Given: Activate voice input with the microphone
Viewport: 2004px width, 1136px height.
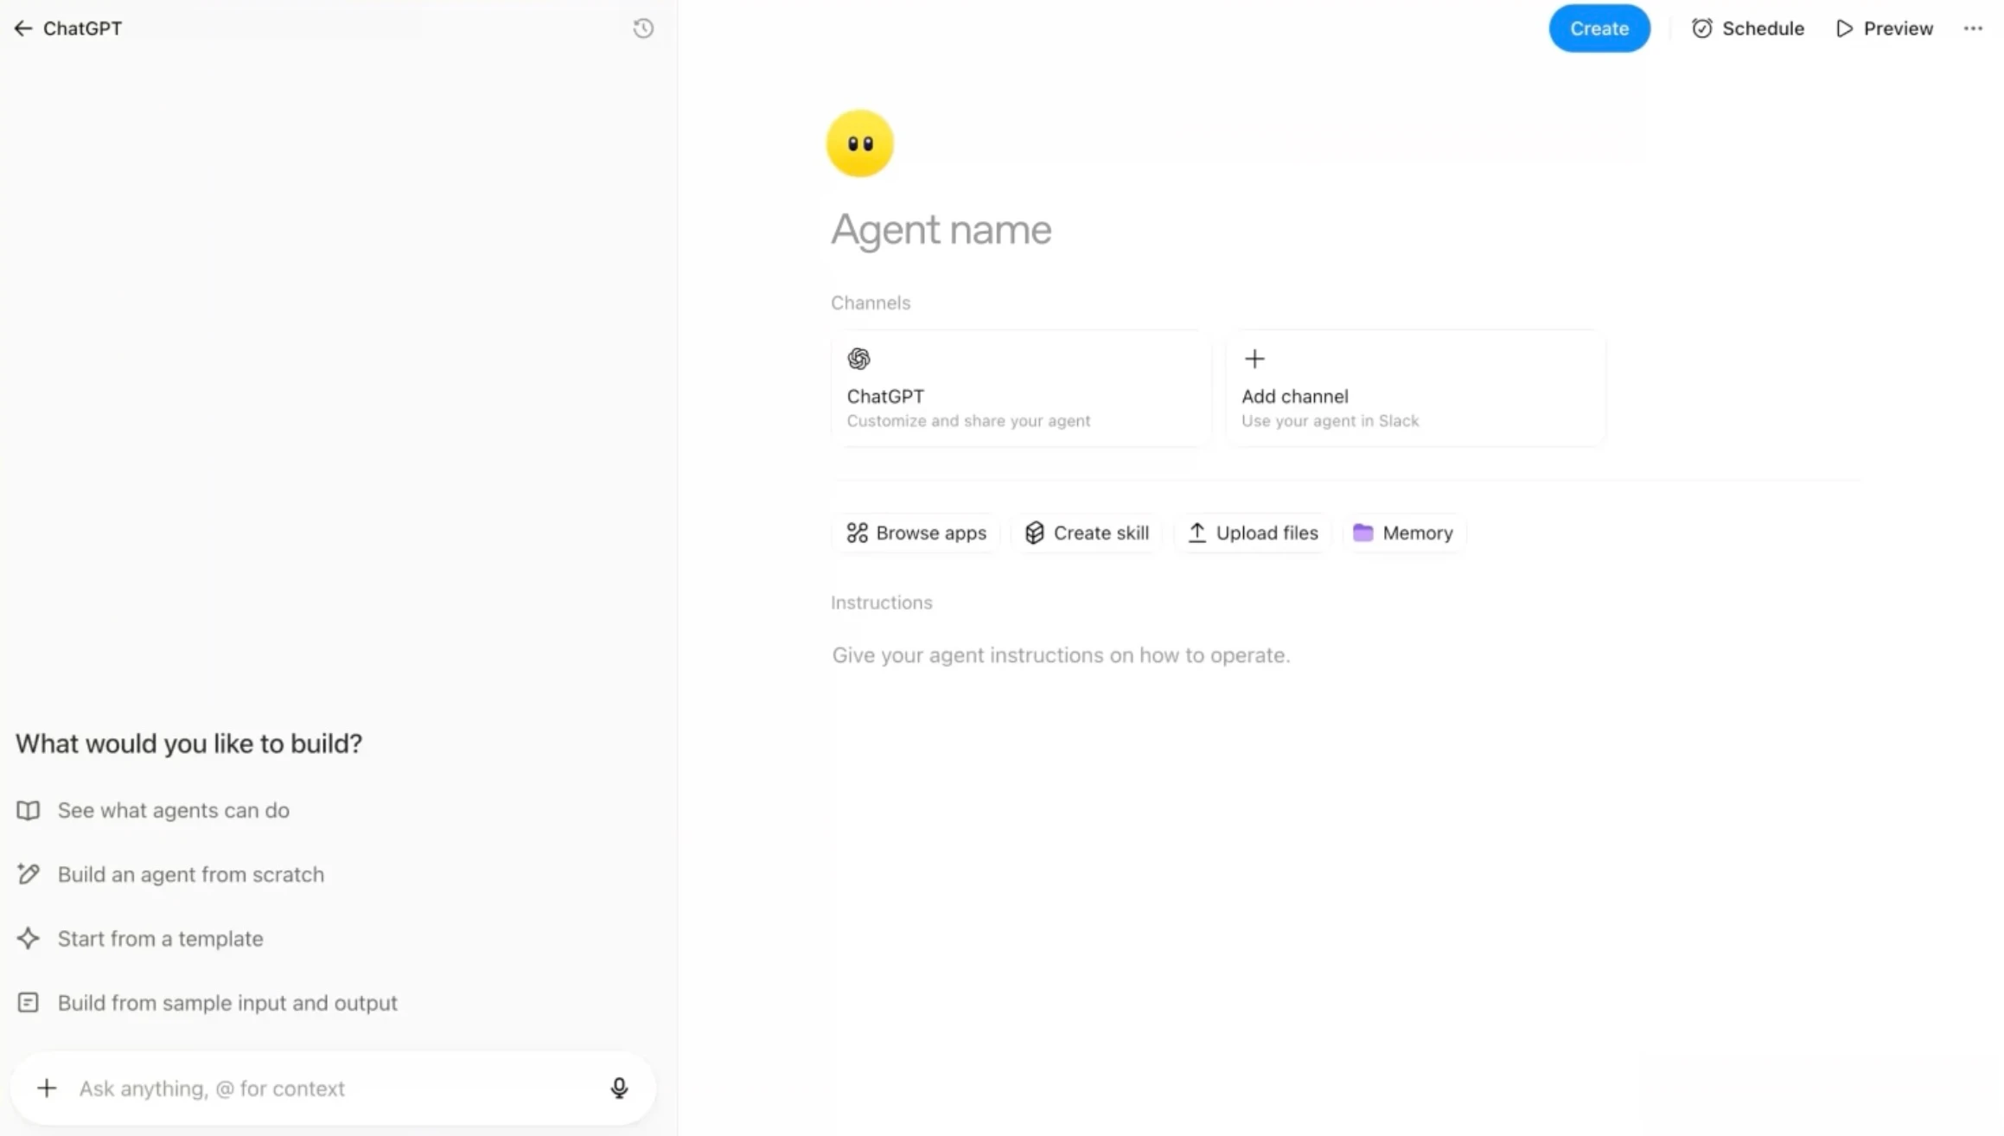Looking at the screenshot, I should click(x=619, y=1088).
